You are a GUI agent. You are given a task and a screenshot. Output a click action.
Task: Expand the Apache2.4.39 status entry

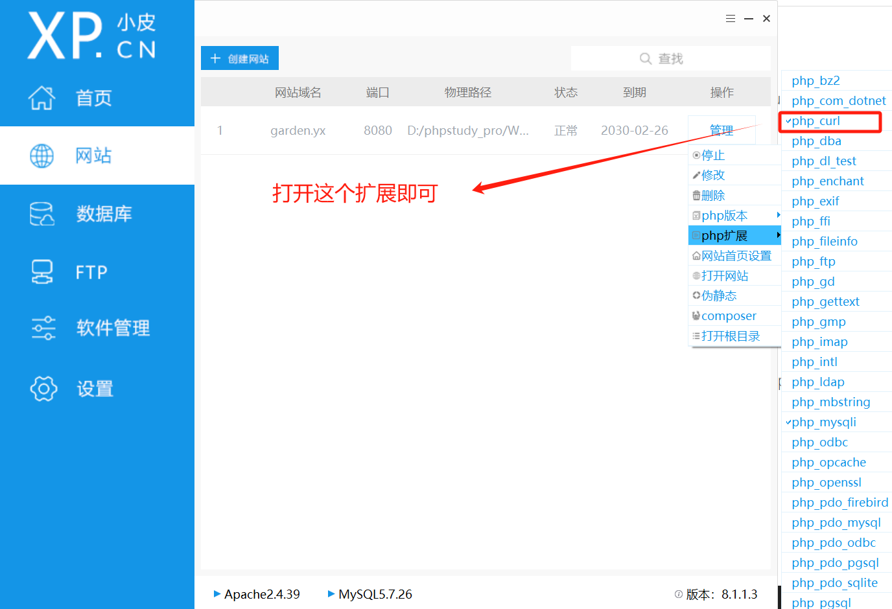(257, 594)
